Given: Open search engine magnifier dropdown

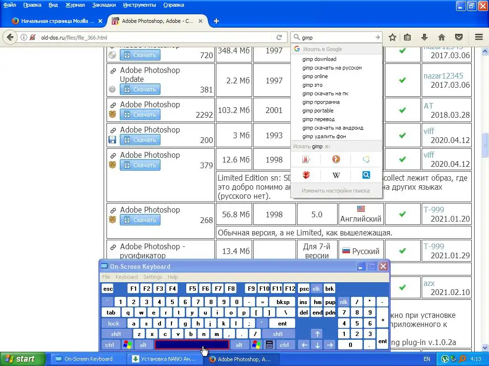Looking at the screenshot, I should pos(297,37).
